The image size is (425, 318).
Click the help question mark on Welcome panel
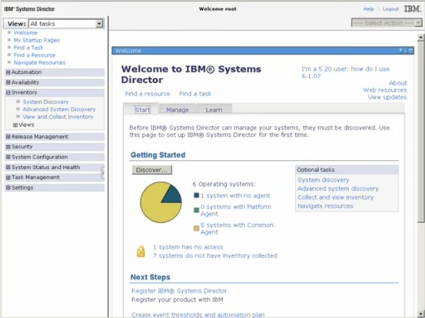[x=400, y=50]
